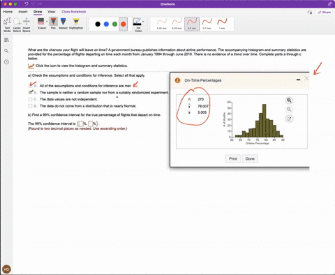Open histogram in new window icon
Screen dimensions: 335x275
click(289, 119)
